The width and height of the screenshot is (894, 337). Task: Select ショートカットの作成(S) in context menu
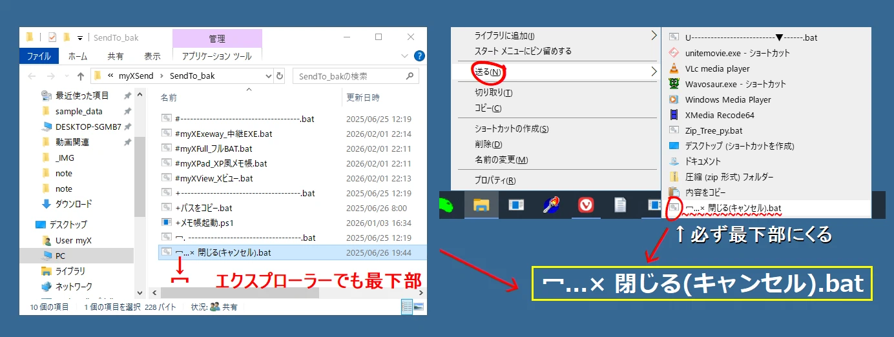click(512, 128)
